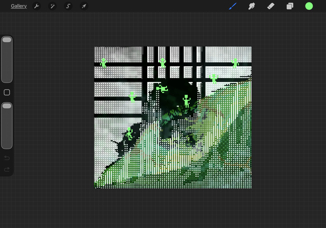Open the Layers panel
This screenshot has height=228, width=326.
(x=290, y=6)
